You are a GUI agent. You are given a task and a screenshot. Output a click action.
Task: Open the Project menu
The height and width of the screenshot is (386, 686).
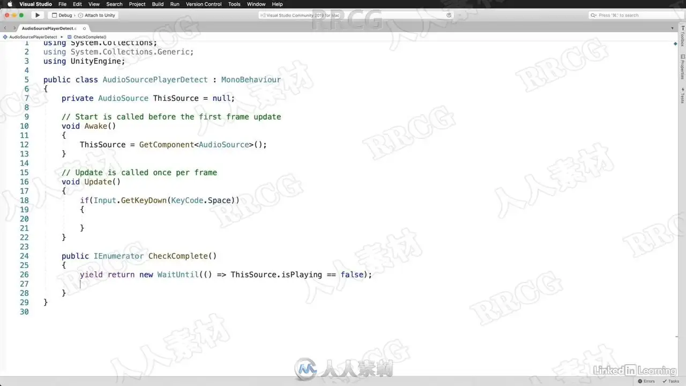point(137,4)
